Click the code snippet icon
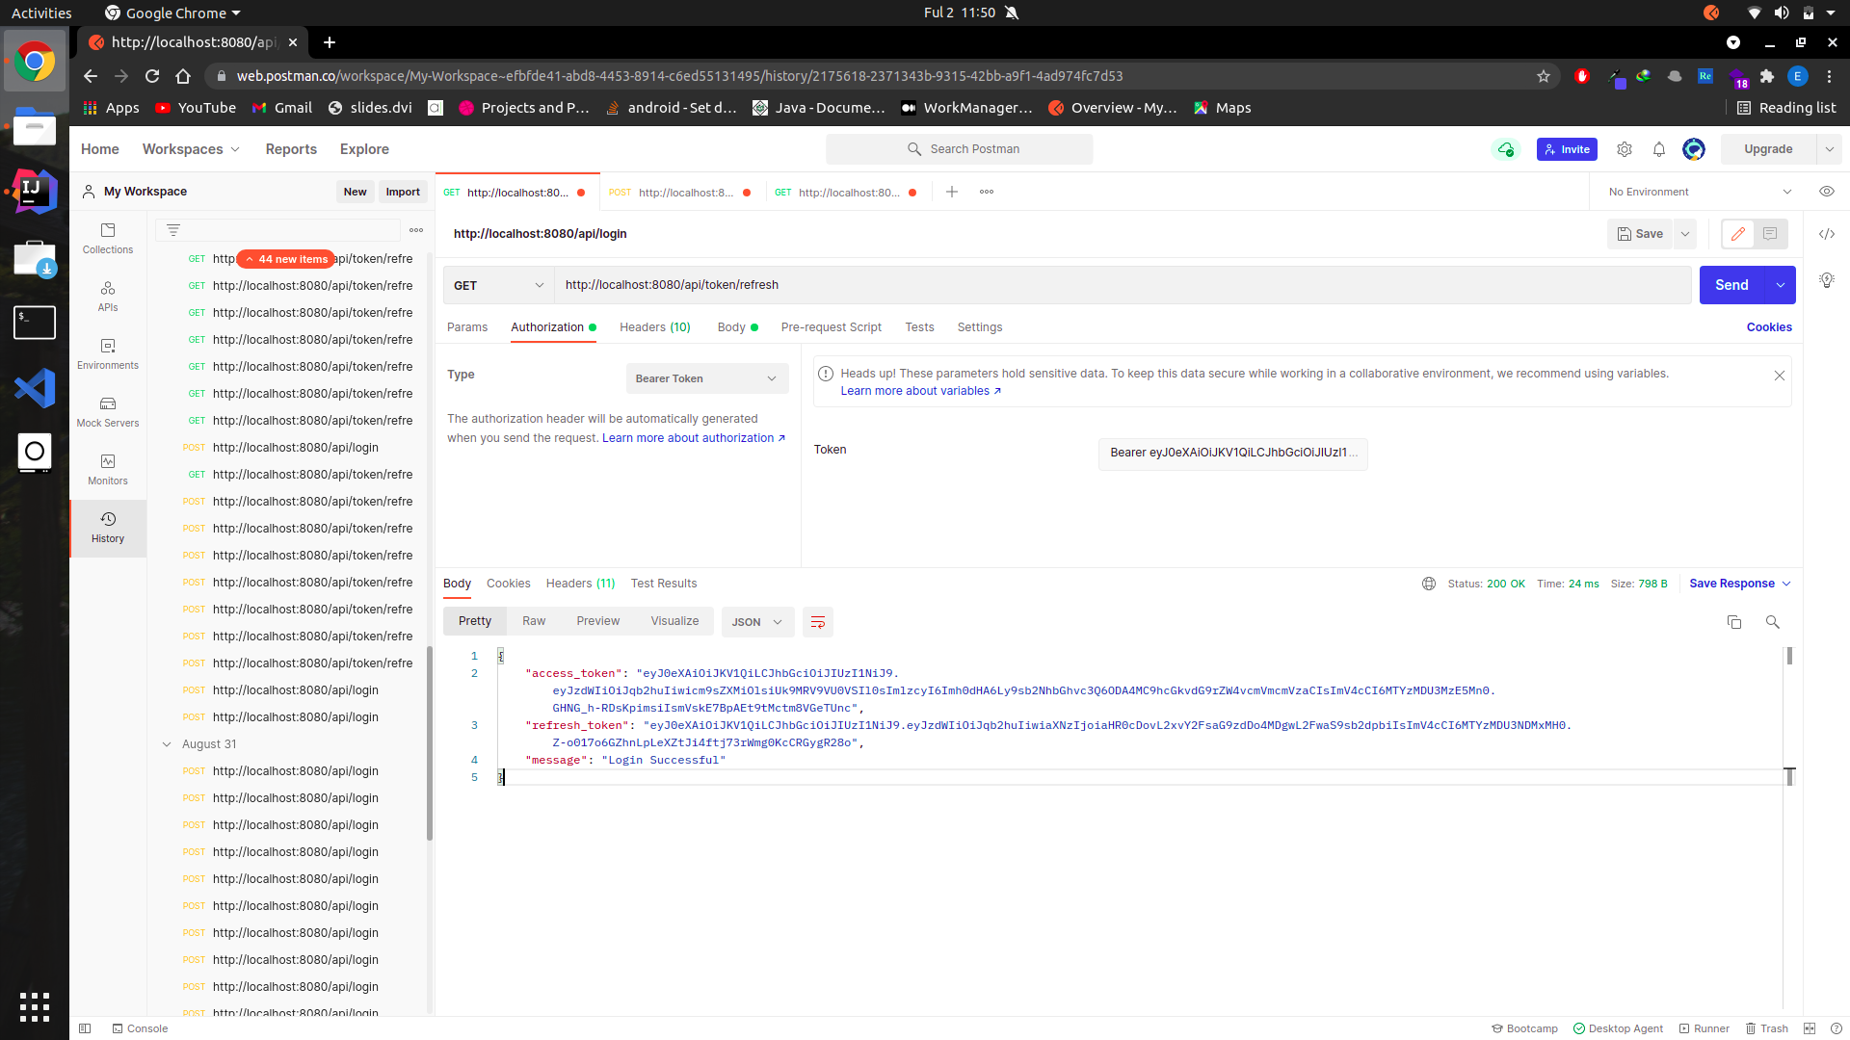Screen dimensions: 1850x1040 1826,234
